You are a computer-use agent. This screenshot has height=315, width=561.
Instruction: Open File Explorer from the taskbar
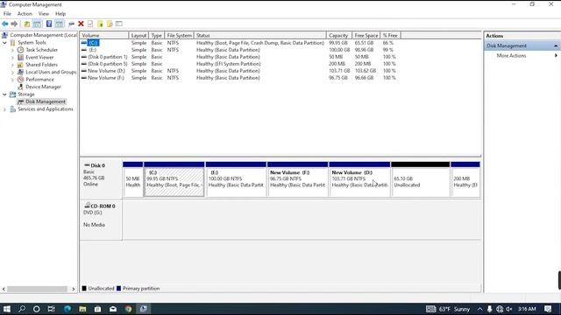[x=82, y=309]
